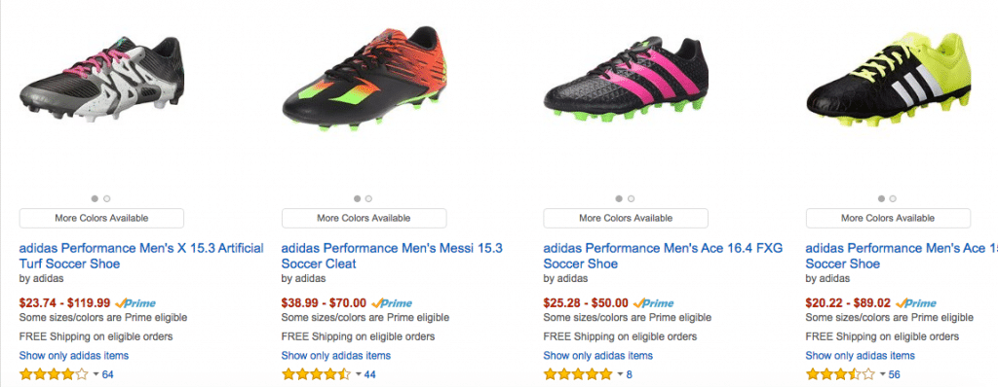
Task: Select second image dot under Messi 15.3 cleat
Action: [369, 199]
